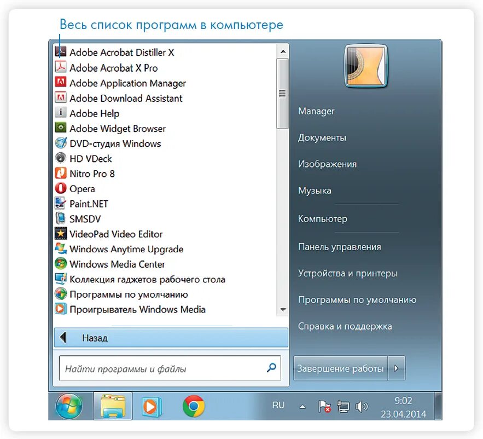Click the Windows Media Center icon
The image size is (483, 439).
[60, 263]
